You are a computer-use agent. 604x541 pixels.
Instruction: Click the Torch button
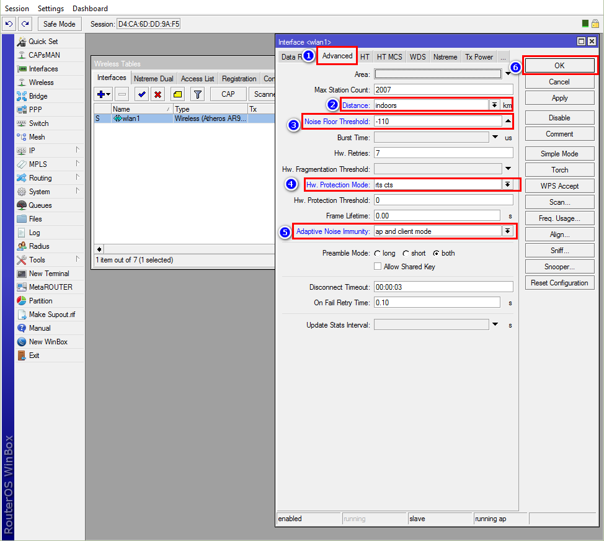[560, 170]
